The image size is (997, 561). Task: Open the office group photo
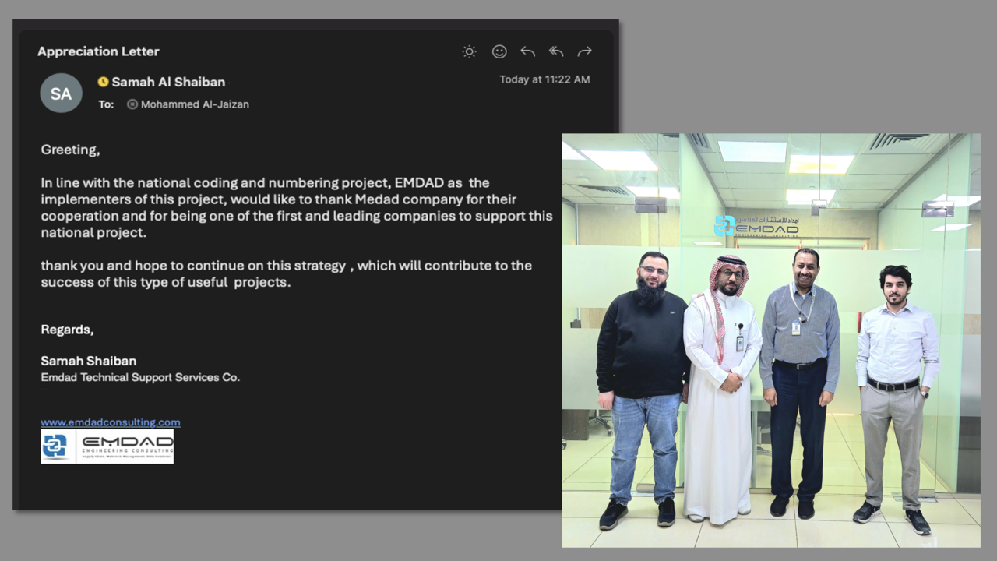[771, 340]
